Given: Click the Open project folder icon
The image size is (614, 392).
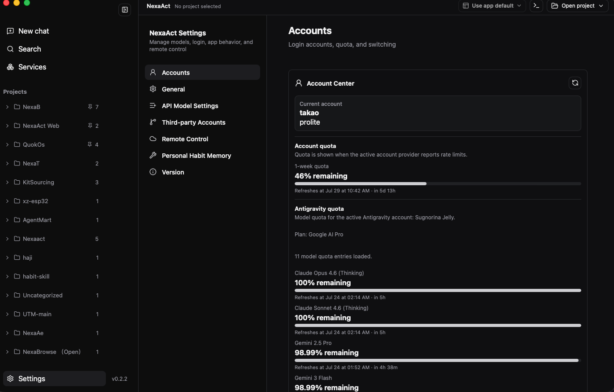Looking at the screenshot, I should (555, 6).
